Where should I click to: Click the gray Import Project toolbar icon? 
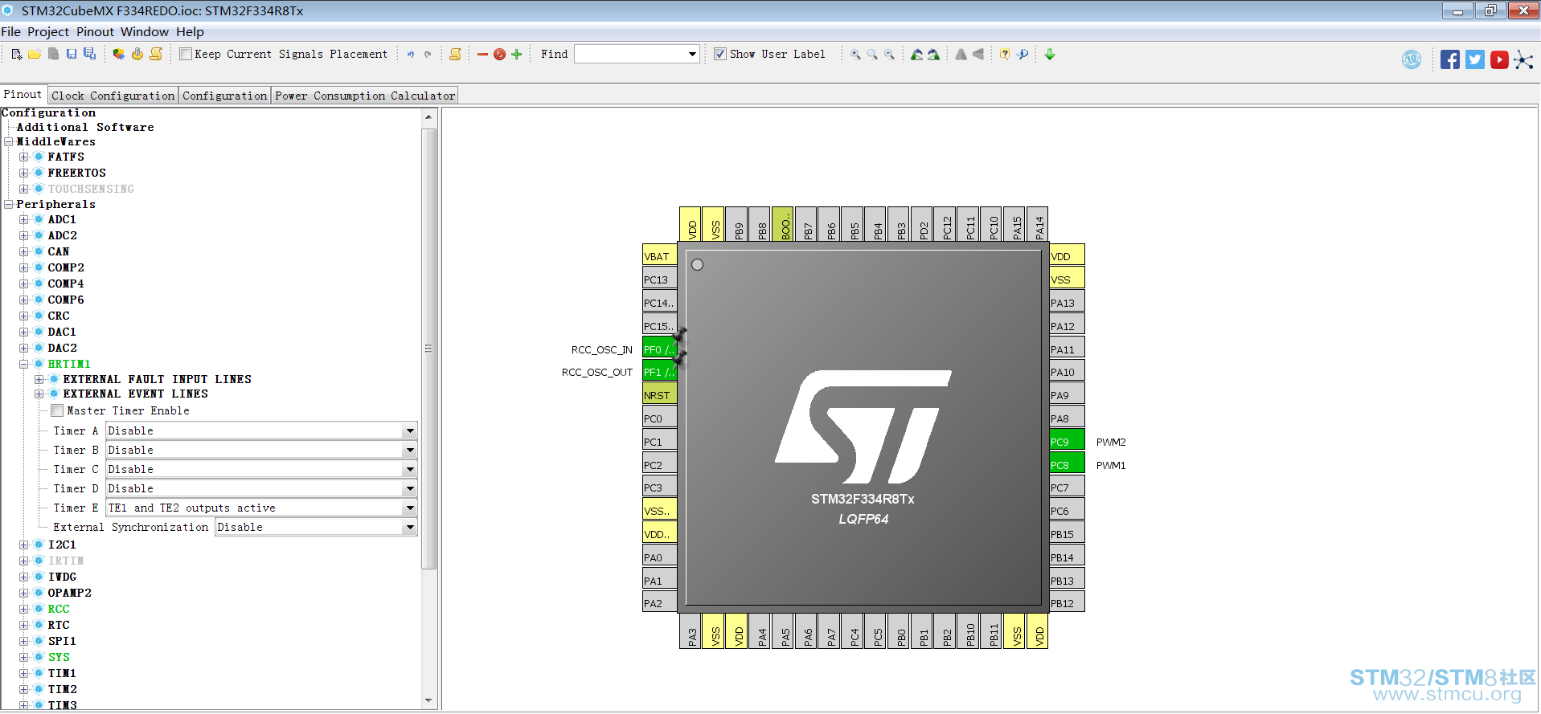[x=53, y=55]
